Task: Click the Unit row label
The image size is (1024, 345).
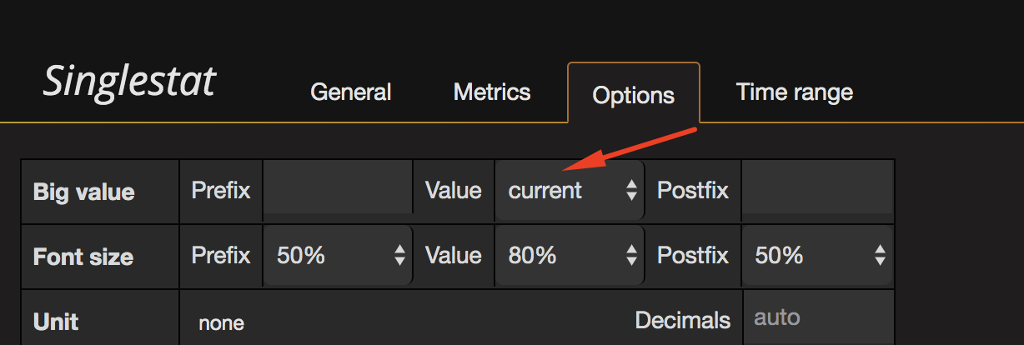Action: [x=56, y=321]
